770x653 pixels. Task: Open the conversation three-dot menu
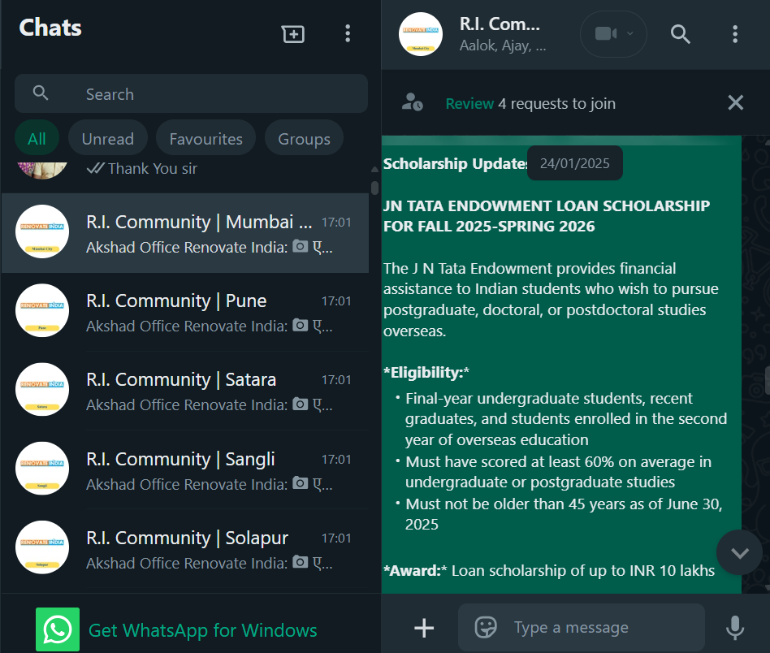734,34
